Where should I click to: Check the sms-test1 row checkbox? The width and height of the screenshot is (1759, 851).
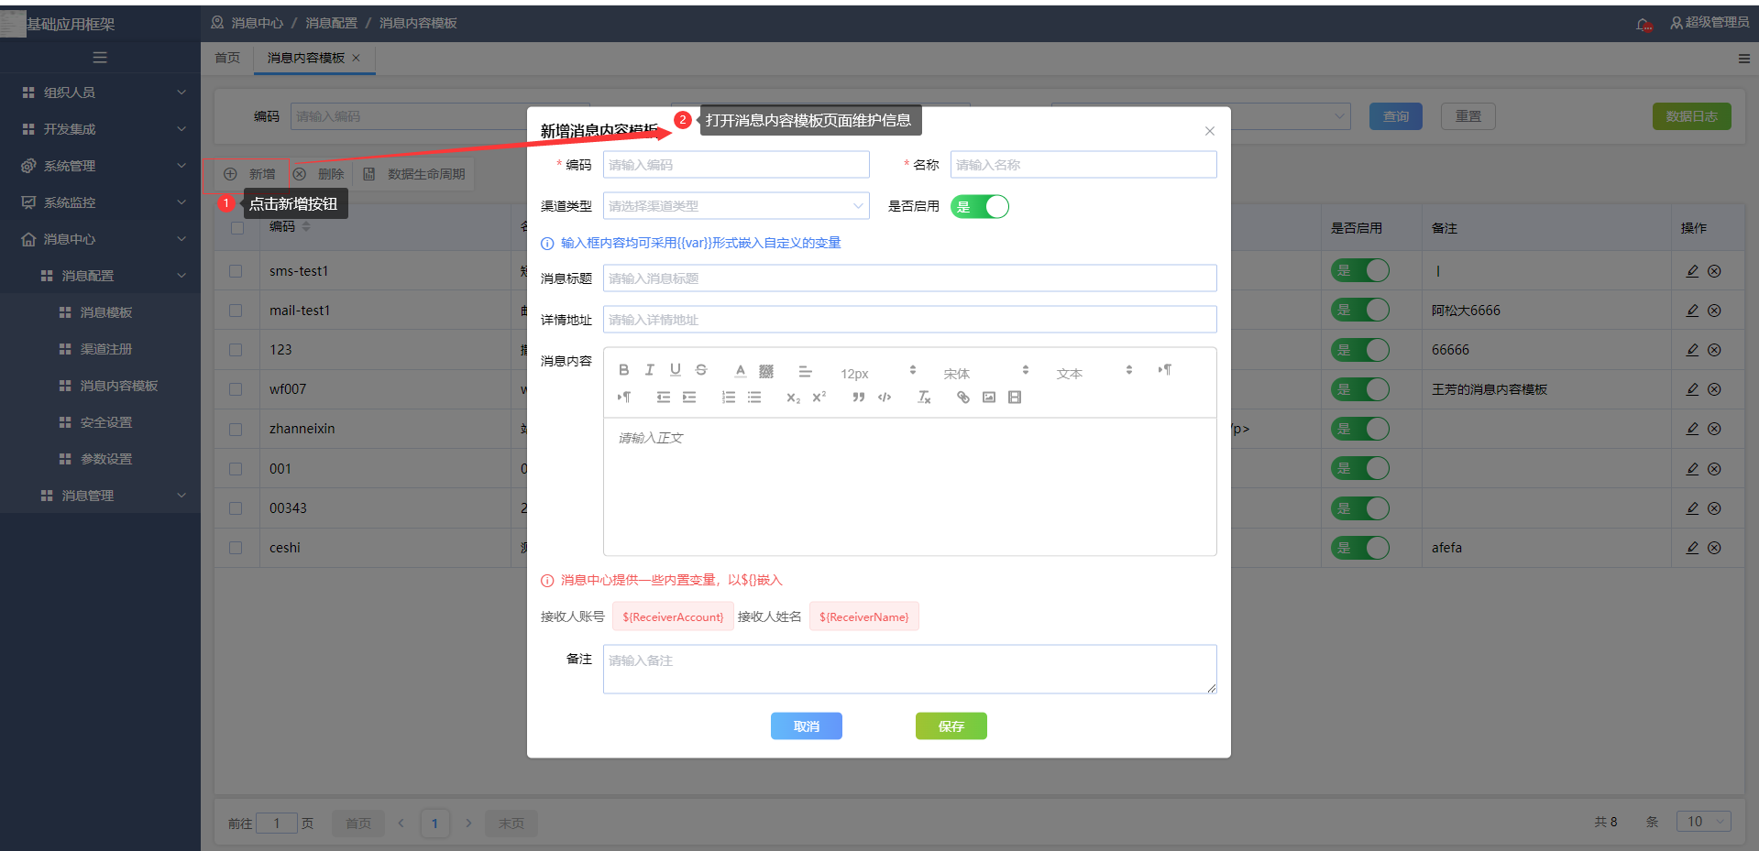click(236, 271)
